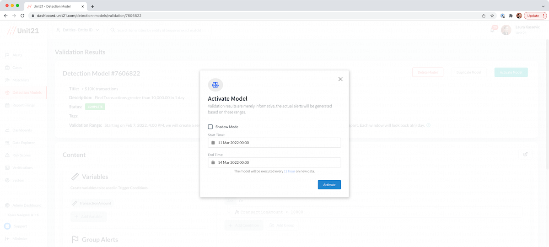549x247 pixels.
Task: Reload the page using the refresh icon
Action: coord(22,16)
